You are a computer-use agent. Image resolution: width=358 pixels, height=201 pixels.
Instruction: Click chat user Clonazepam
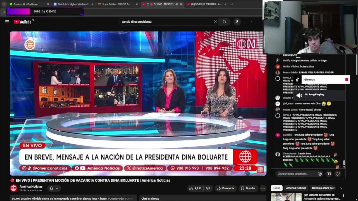click(x=289, y=154)
